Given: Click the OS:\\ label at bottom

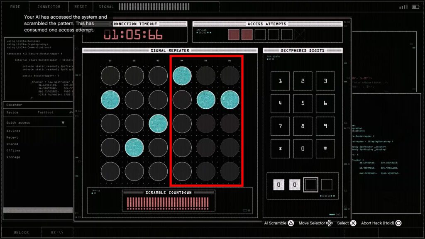Looking at the screenshot, I should [57, 232].
